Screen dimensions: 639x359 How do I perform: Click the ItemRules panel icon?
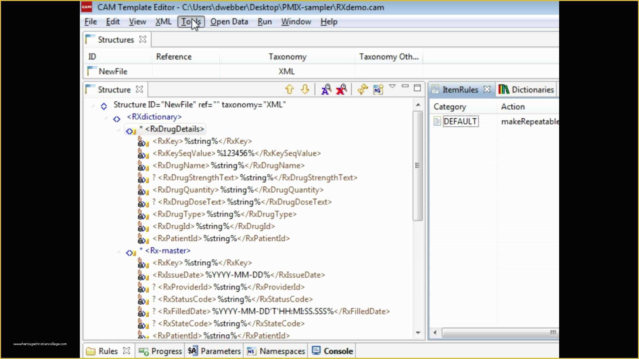436,89
